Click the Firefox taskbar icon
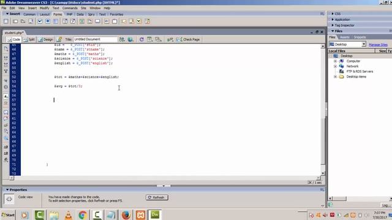The height and width of the screenshot is (220, 392). coord(126,215)
